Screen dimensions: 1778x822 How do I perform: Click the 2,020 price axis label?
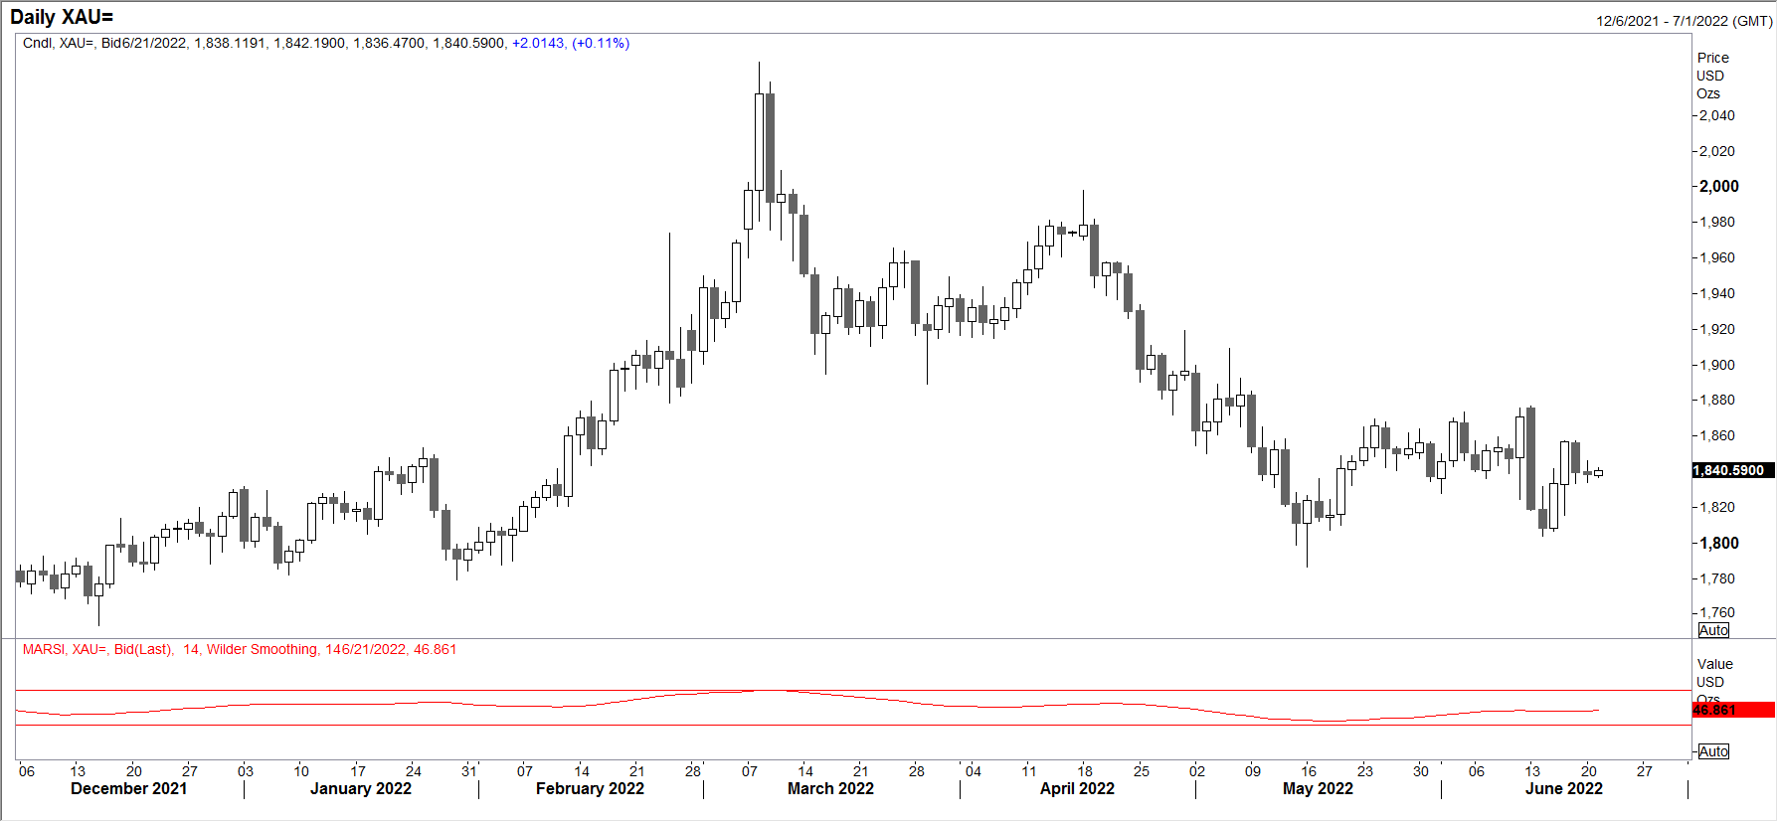tap(1717, 151)
